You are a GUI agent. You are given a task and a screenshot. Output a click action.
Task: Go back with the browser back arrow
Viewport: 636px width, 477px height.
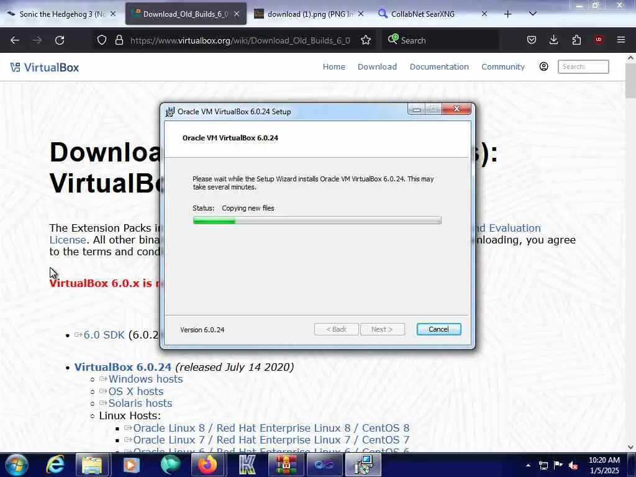click(15, 40)
